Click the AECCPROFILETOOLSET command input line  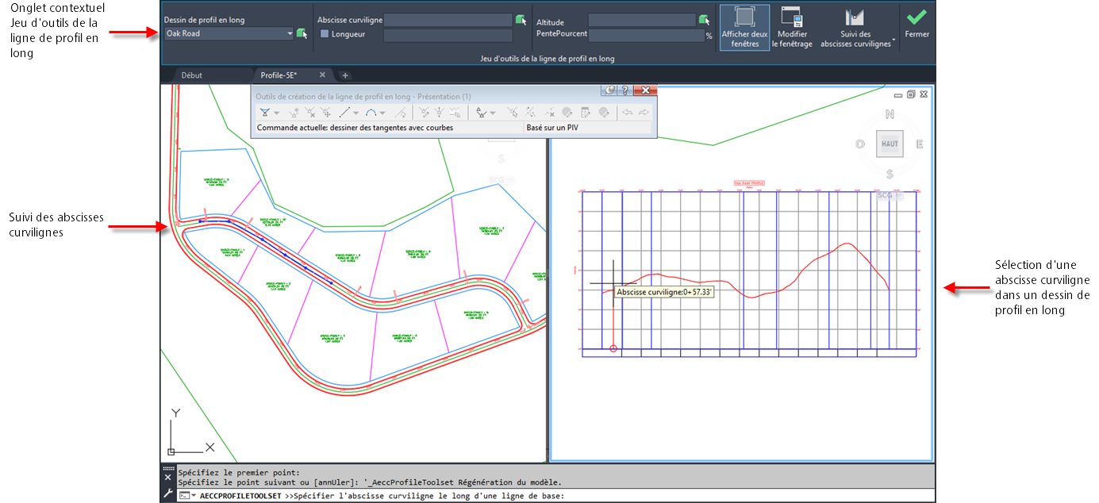555,496
